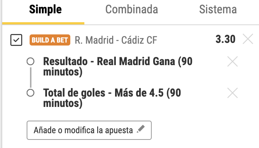Uncheck the R. Madrid - Cádiz CF checkbox
This screenshot has width=259, height=148.
click(x=16, y=40)
